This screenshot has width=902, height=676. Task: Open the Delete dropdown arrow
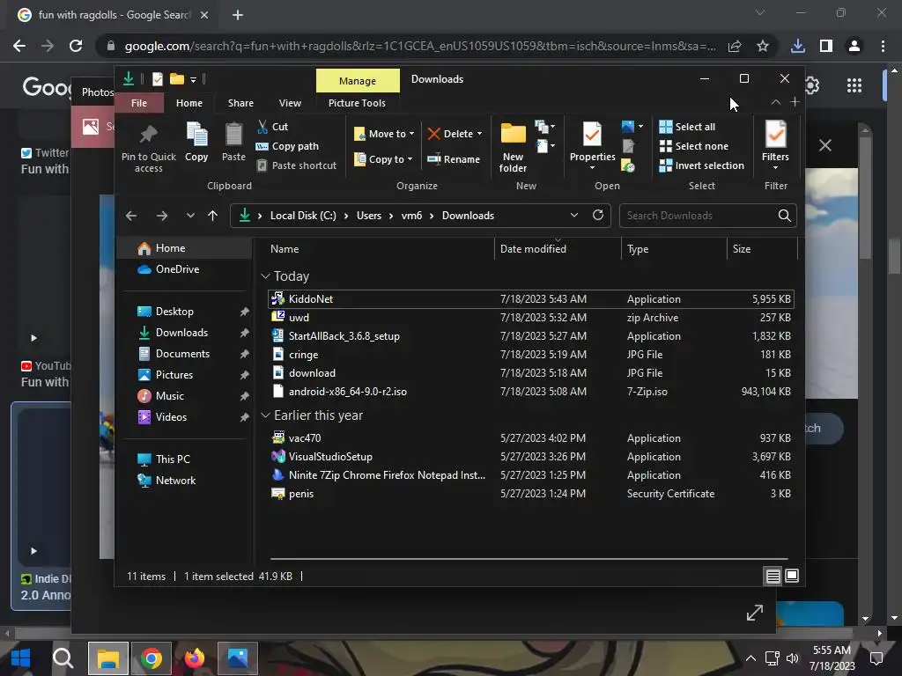click(x=480, y=134)
